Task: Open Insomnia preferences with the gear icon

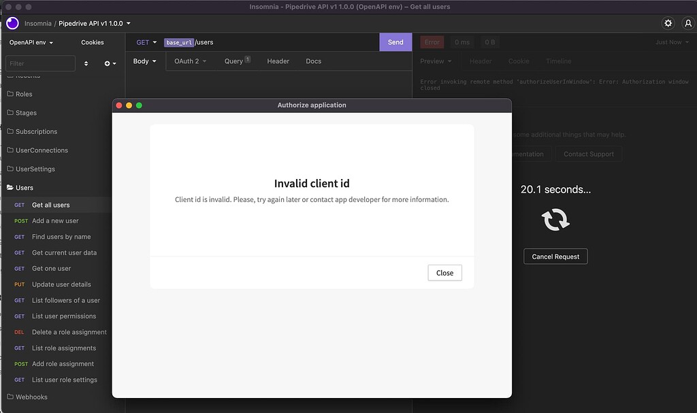Action: (x=668, y=22)
